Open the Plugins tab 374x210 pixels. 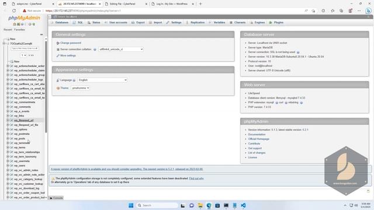click(x=276, y=22)
